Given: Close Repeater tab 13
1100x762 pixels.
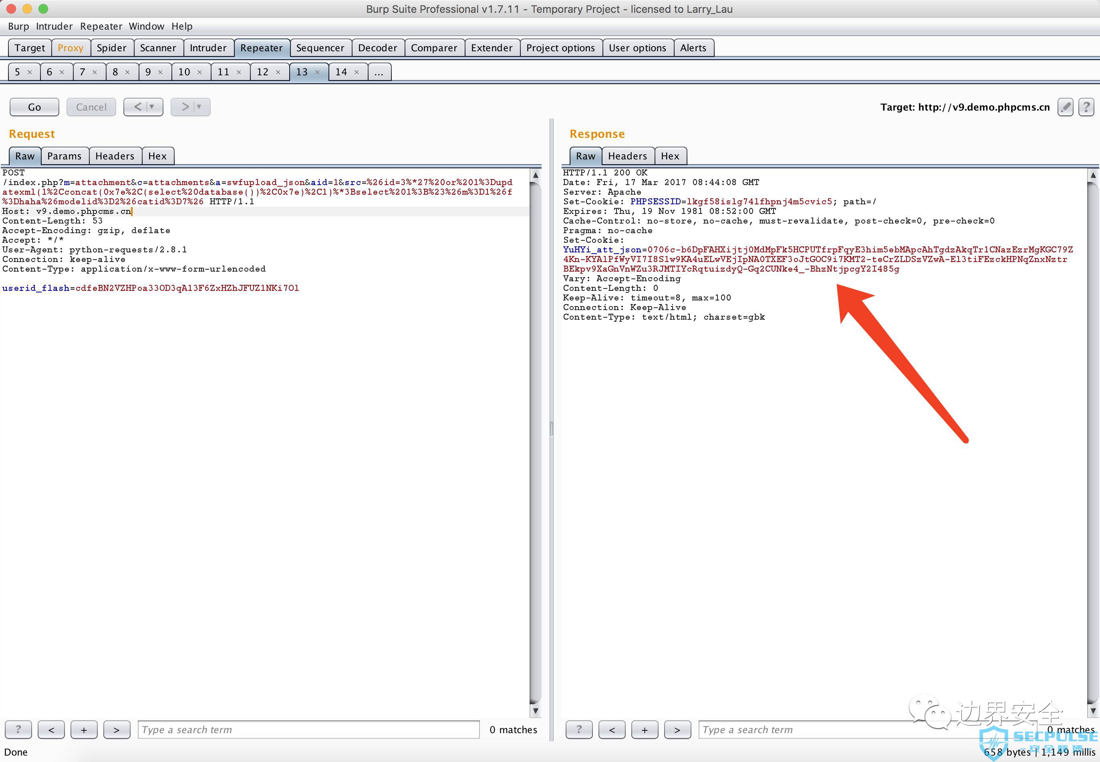Looking at the screenshot, I should (x=318, y=72).
